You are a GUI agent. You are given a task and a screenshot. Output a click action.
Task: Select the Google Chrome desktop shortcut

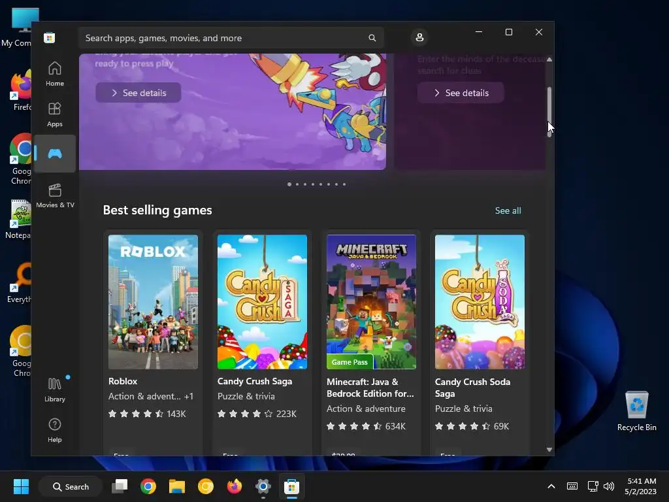pyautogui.click(x=20, y=159)
